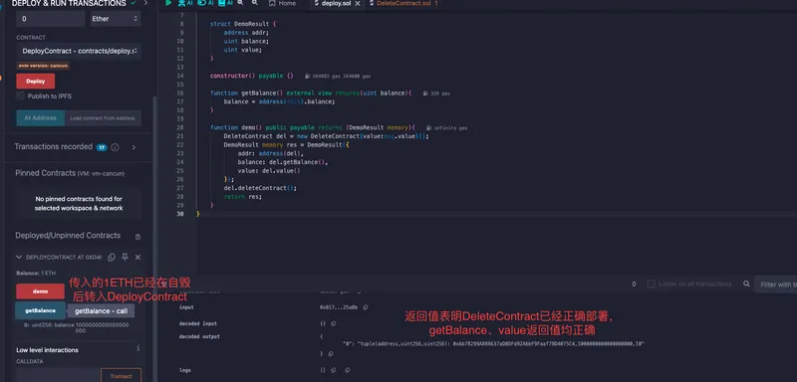Click the 'struct DemoResult {' code line
Screen dimensions: 797x382
click(x=243, y=24)
